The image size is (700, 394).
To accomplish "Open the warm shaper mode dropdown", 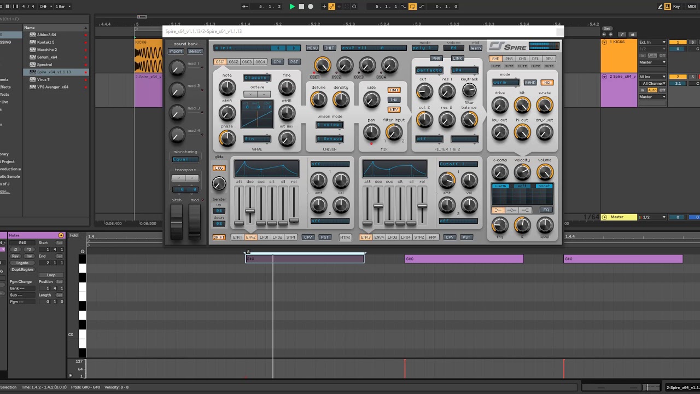I will tap(505, 83).
